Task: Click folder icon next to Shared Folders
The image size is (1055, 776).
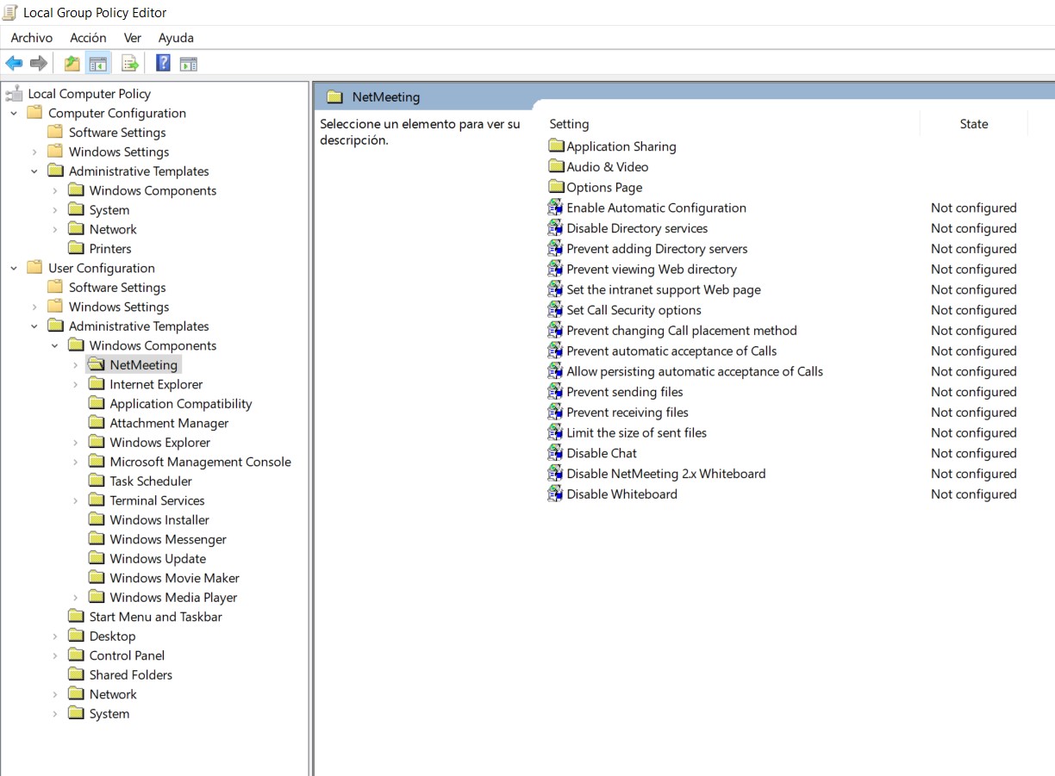Action: coord(76,675)
